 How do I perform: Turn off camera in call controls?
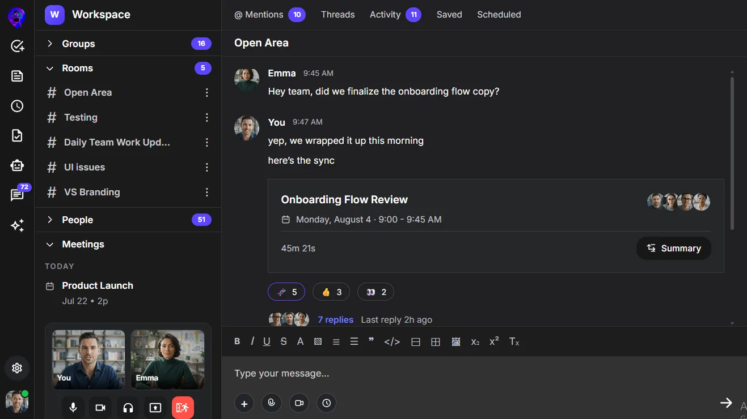[100, 408]
